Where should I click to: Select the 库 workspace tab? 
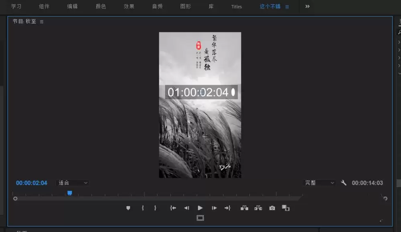[211, 6]
